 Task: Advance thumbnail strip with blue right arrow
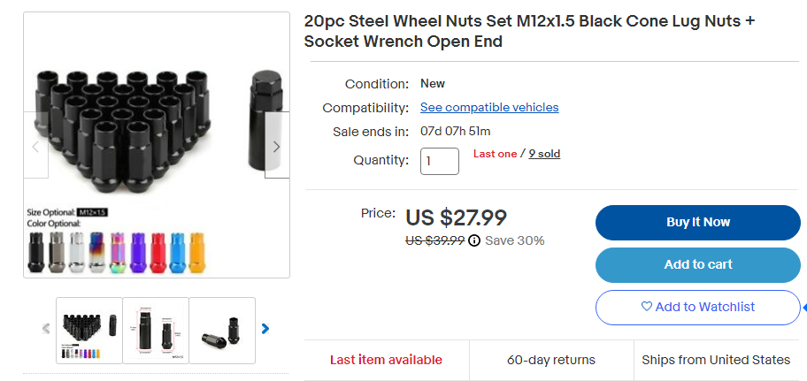coord(265,329)
